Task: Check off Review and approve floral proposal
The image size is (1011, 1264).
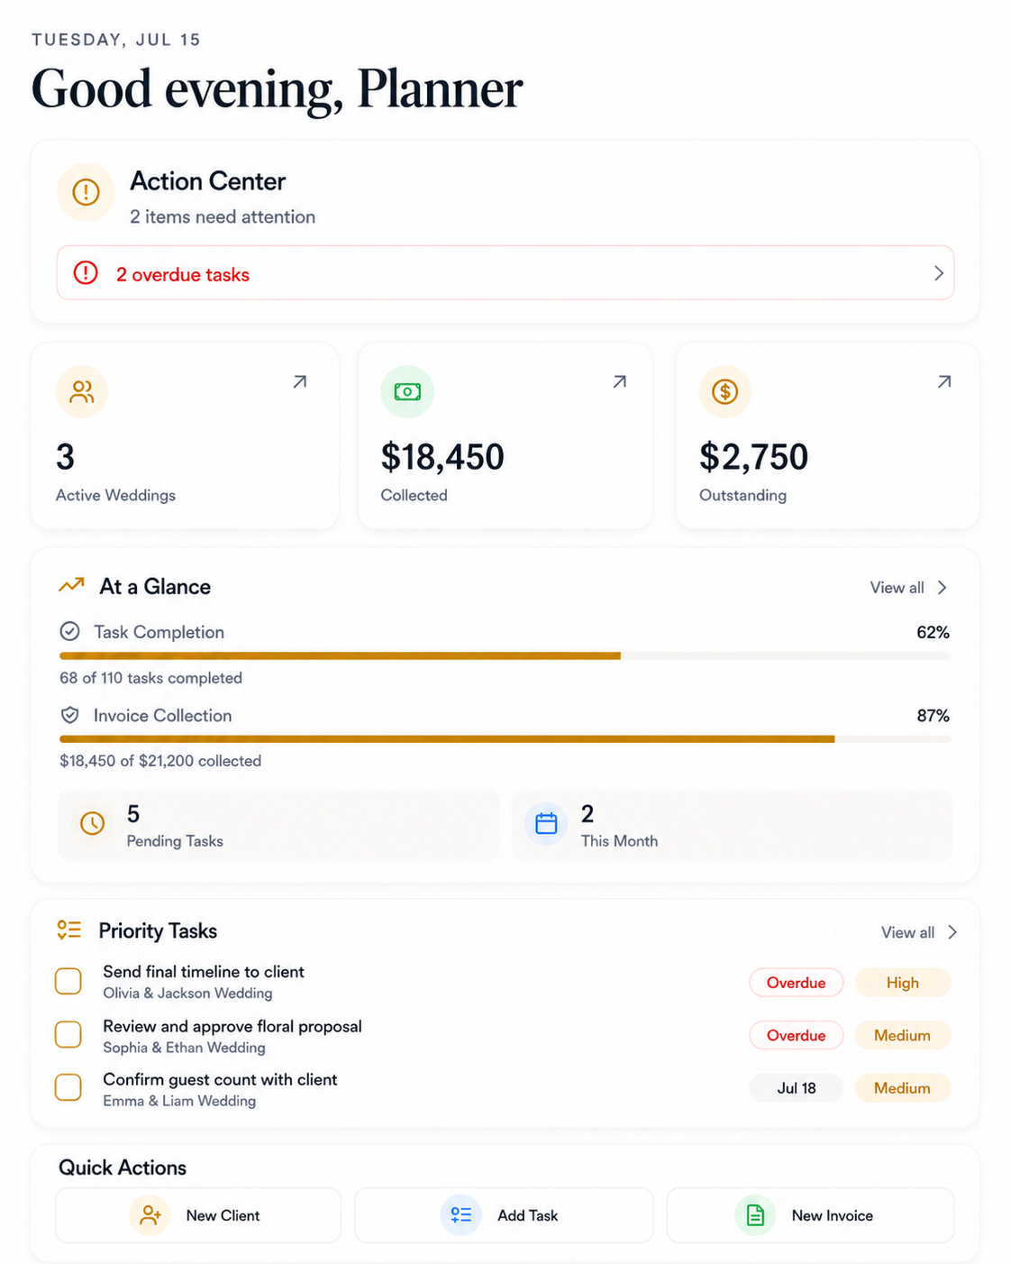Action: (x=68, y=1034)
